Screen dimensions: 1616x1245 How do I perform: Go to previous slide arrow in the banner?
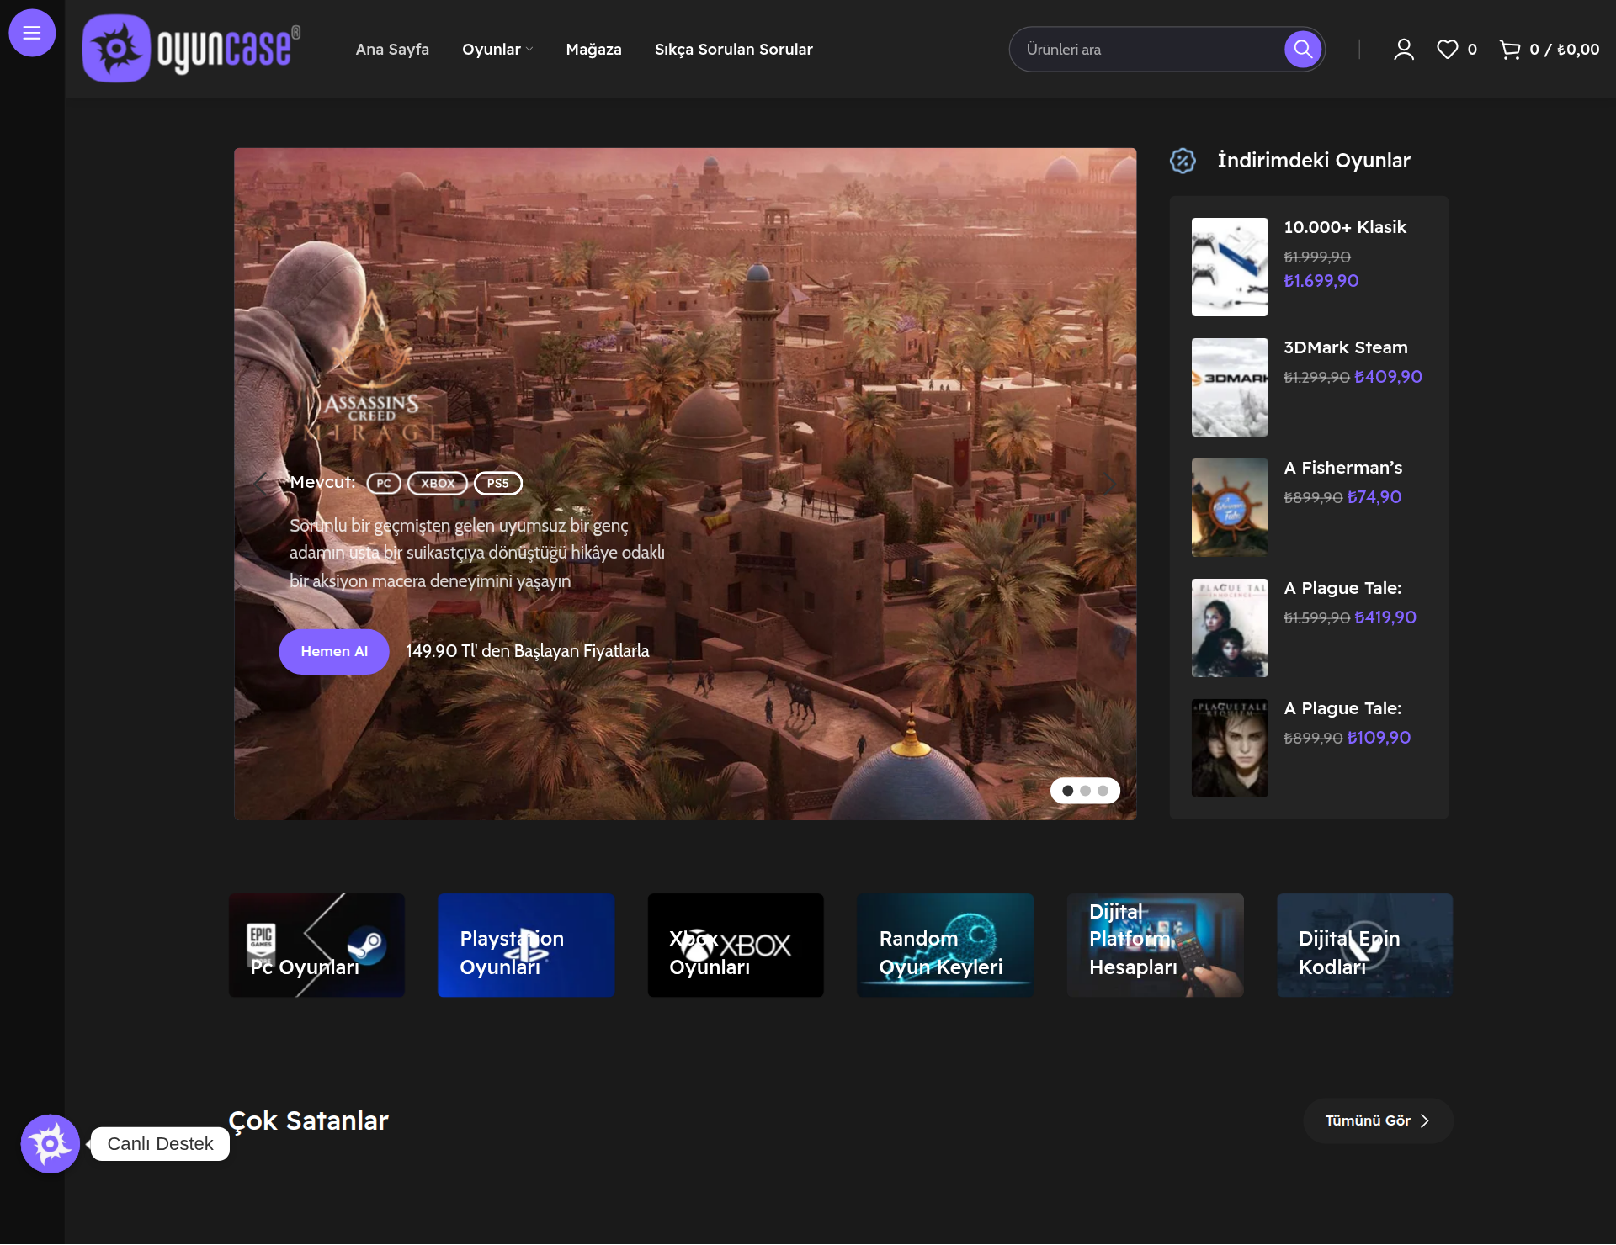click(x=261, y=484)
